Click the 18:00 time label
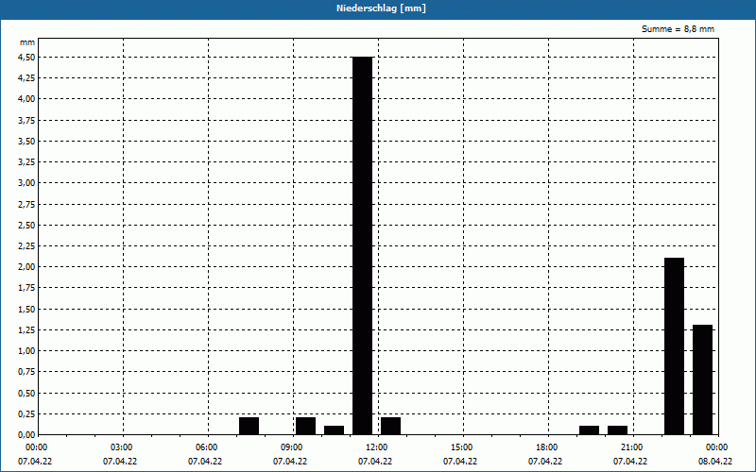Image resolution: width=756 pixels, height=472 pixels. point(547,447)
